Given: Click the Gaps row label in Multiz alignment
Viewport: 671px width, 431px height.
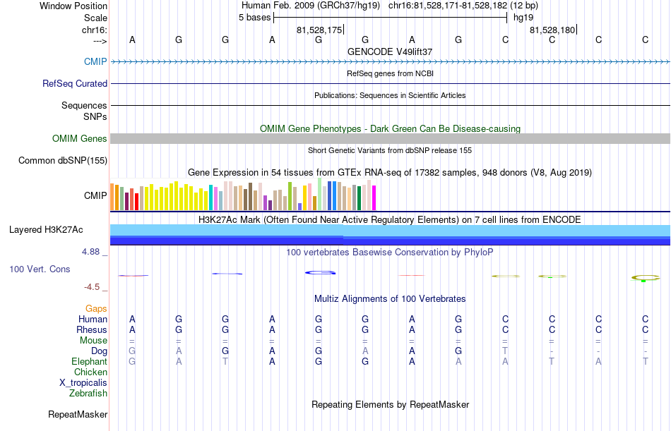Looking at the screenshot, I should tap(96, 308).
